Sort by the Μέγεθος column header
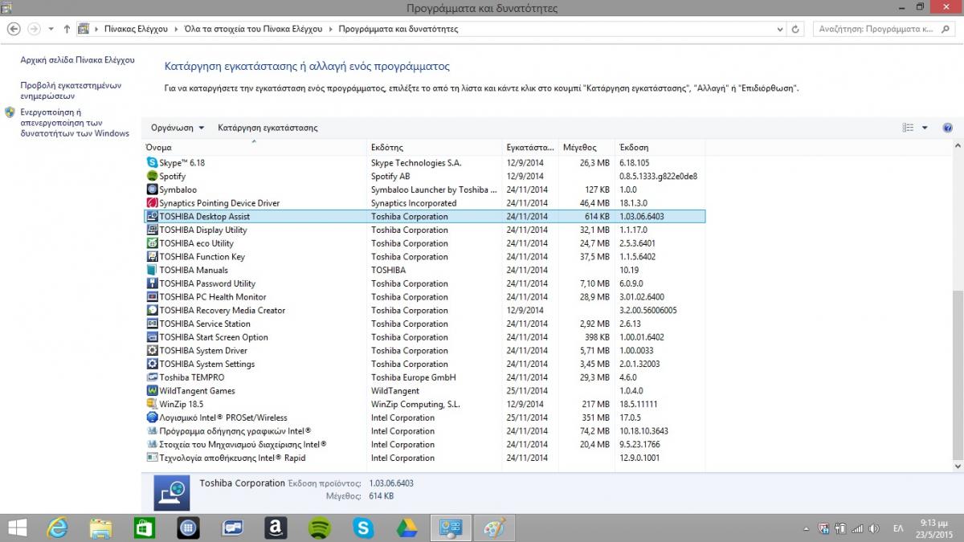 pyautogui.click(x=586, y=148)
